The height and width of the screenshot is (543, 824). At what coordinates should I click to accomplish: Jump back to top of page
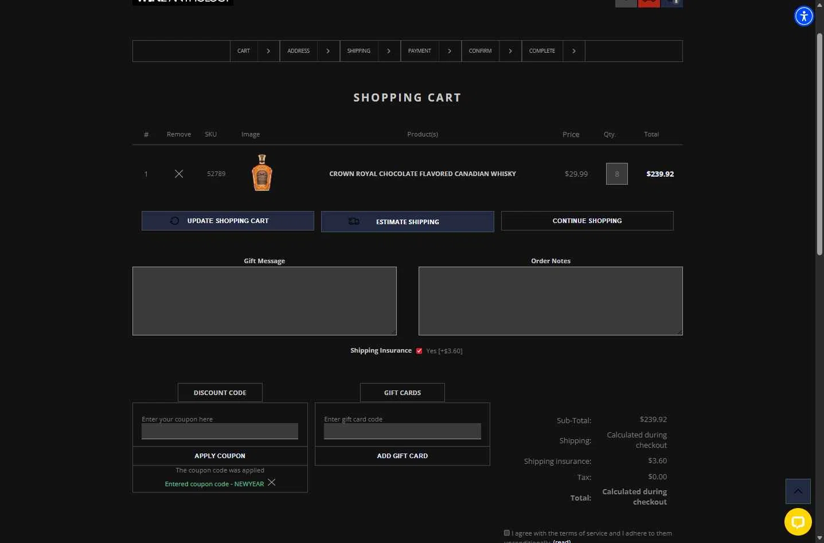pos(798,491)
